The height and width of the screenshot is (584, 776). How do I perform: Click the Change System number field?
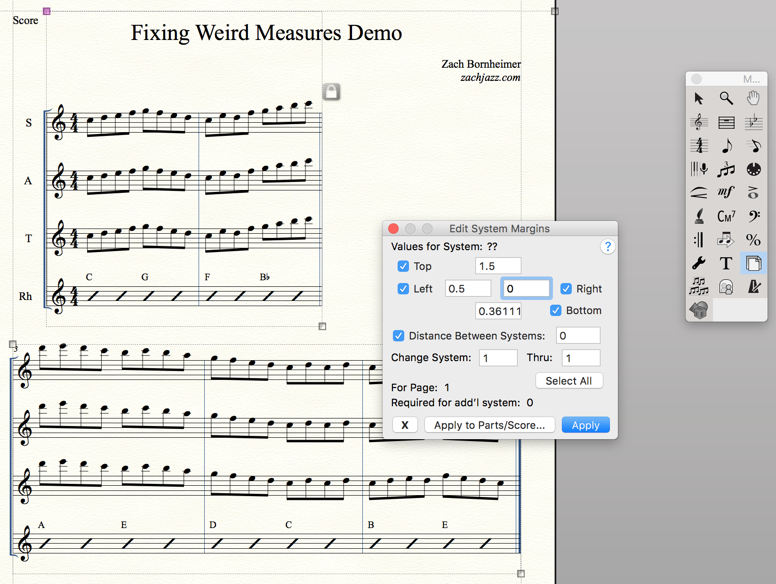click(x=498, y=358)
